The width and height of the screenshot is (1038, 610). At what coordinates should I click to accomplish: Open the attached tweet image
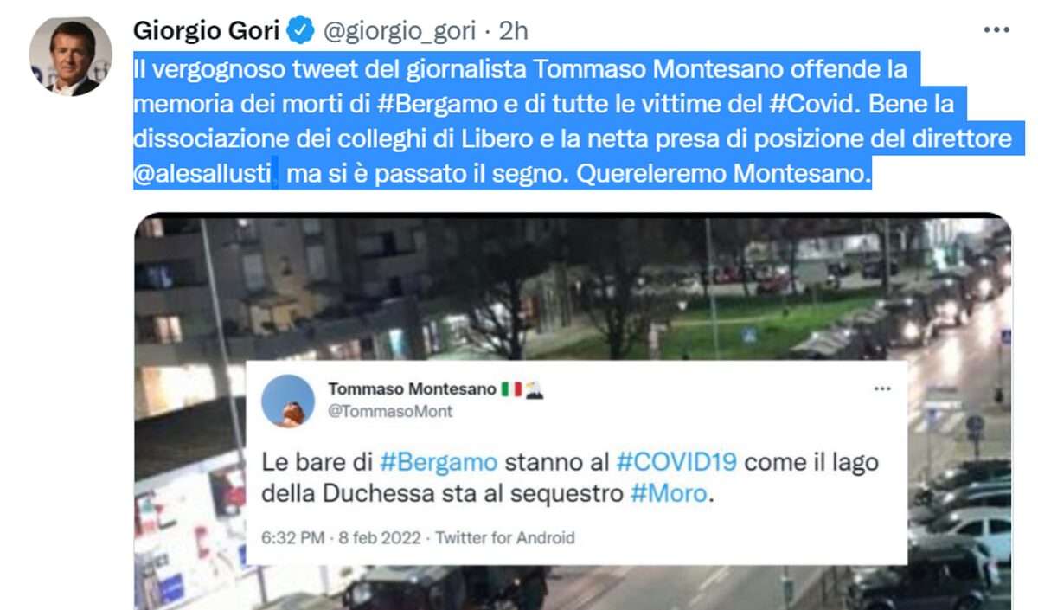point(573,411)
